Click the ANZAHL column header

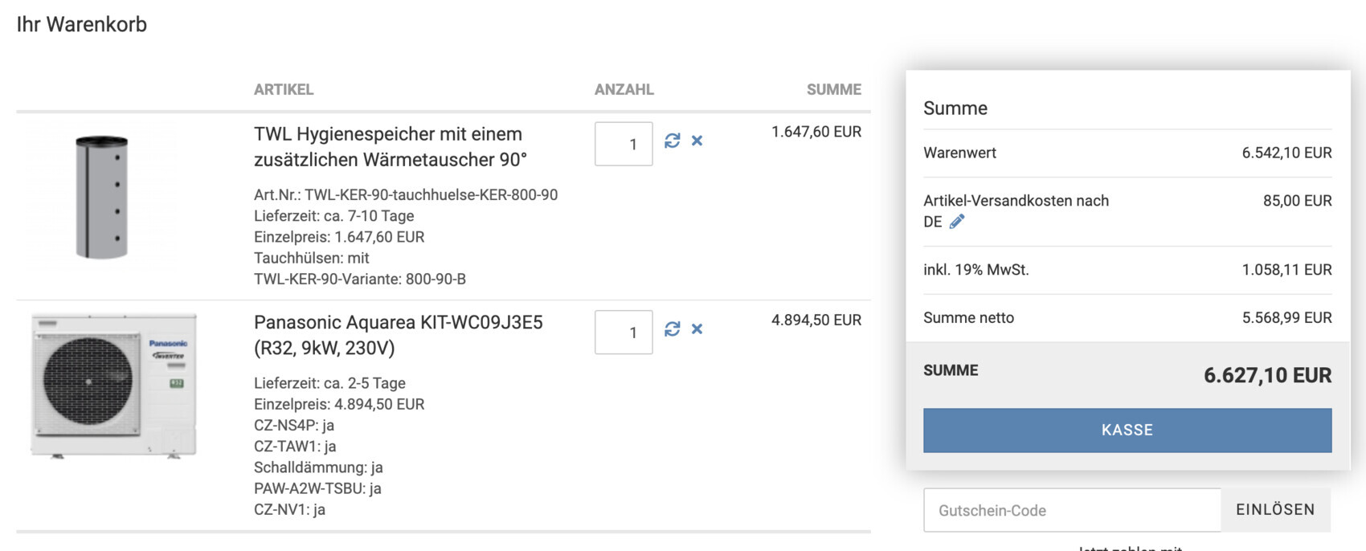pyautogui.click(x=624, y=90)
